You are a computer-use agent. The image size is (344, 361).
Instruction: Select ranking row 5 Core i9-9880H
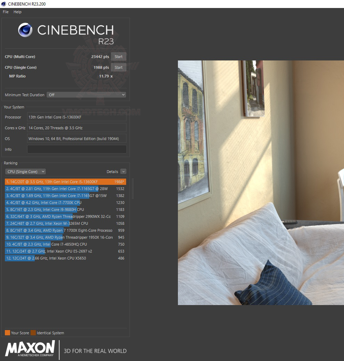tap(65, 210)
